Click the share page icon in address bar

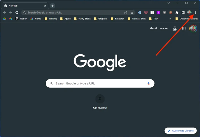pyautogui.click(x=126, y=12)
